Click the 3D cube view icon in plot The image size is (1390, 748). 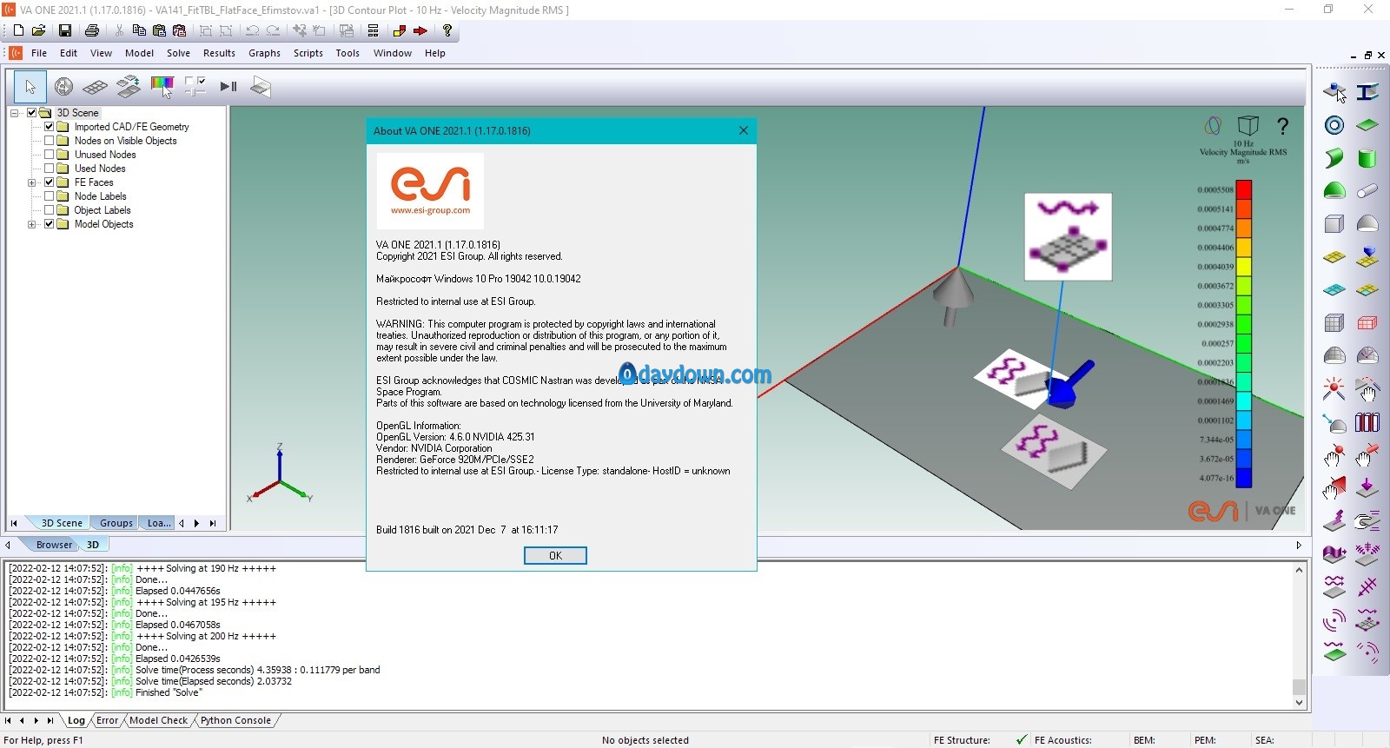(x=1248, y=126)
